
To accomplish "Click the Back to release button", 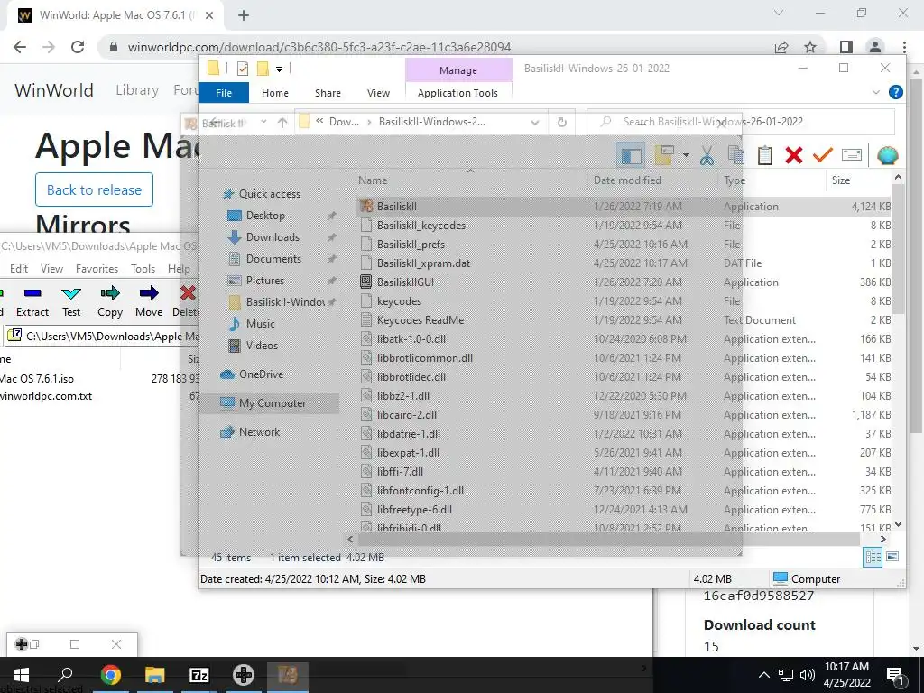I will (94, 189).
